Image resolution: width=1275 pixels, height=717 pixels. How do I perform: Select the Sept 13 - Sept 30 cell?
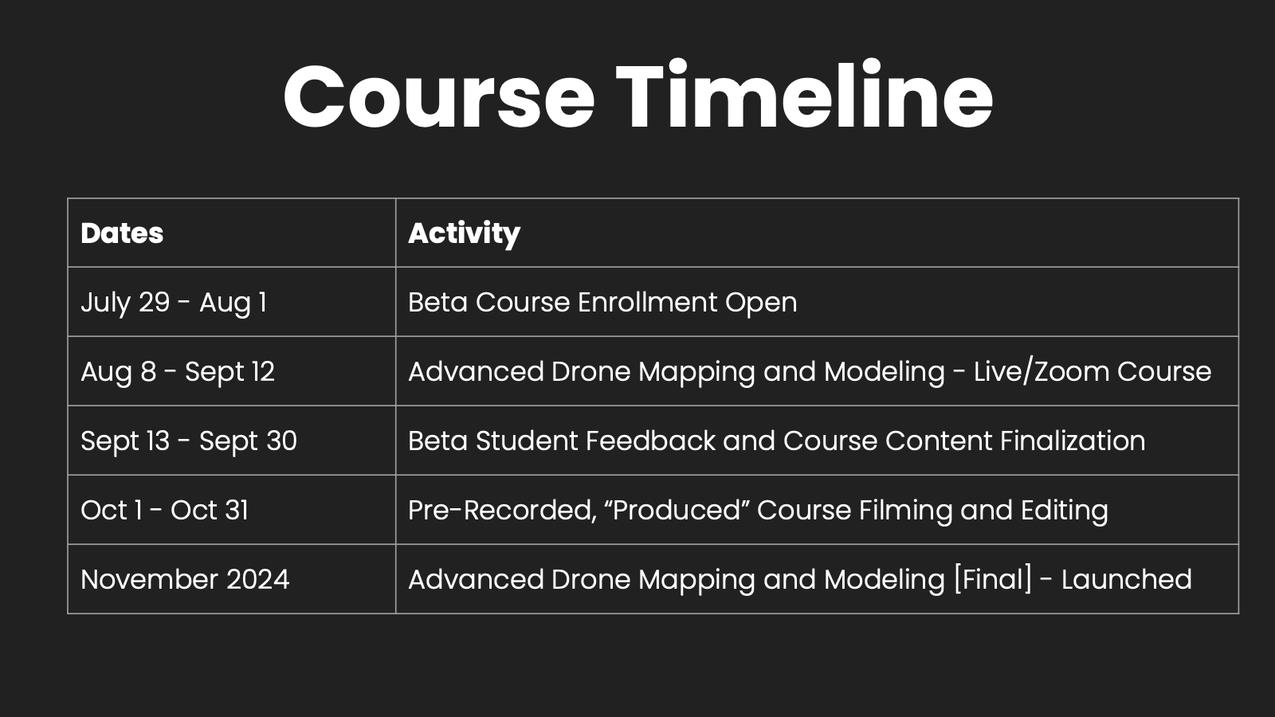coord(232,441)
